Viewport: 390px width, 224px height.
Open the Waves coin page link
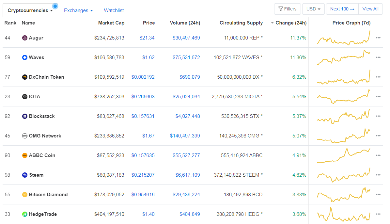tap(37, 57)
